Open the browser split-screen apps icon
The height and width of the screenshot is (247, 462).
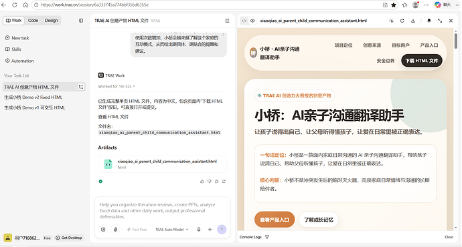click(385, 5)
